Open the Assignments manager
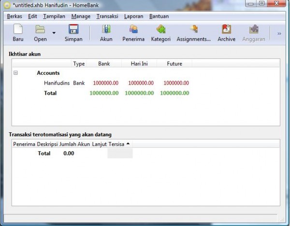The width and height of the screenshot is (290, 226). [193, 33]
